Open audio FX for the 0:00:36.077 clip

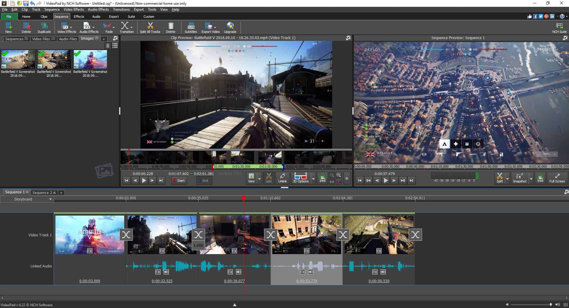click(230, 272)
